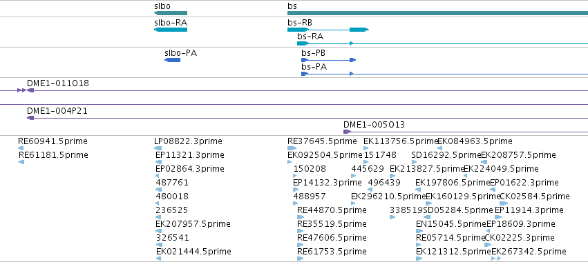
Task: Click the bs-RA transcript label
Action: 310,37
